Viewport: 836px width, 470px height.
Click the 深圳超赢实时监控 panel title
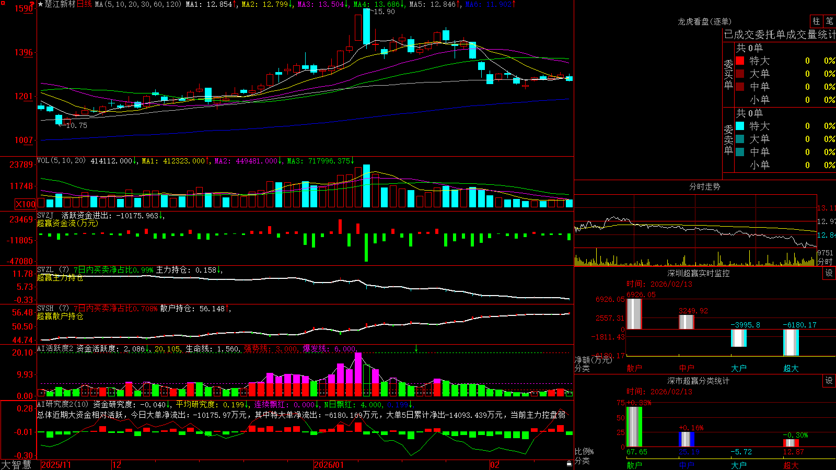pos(699,273)
